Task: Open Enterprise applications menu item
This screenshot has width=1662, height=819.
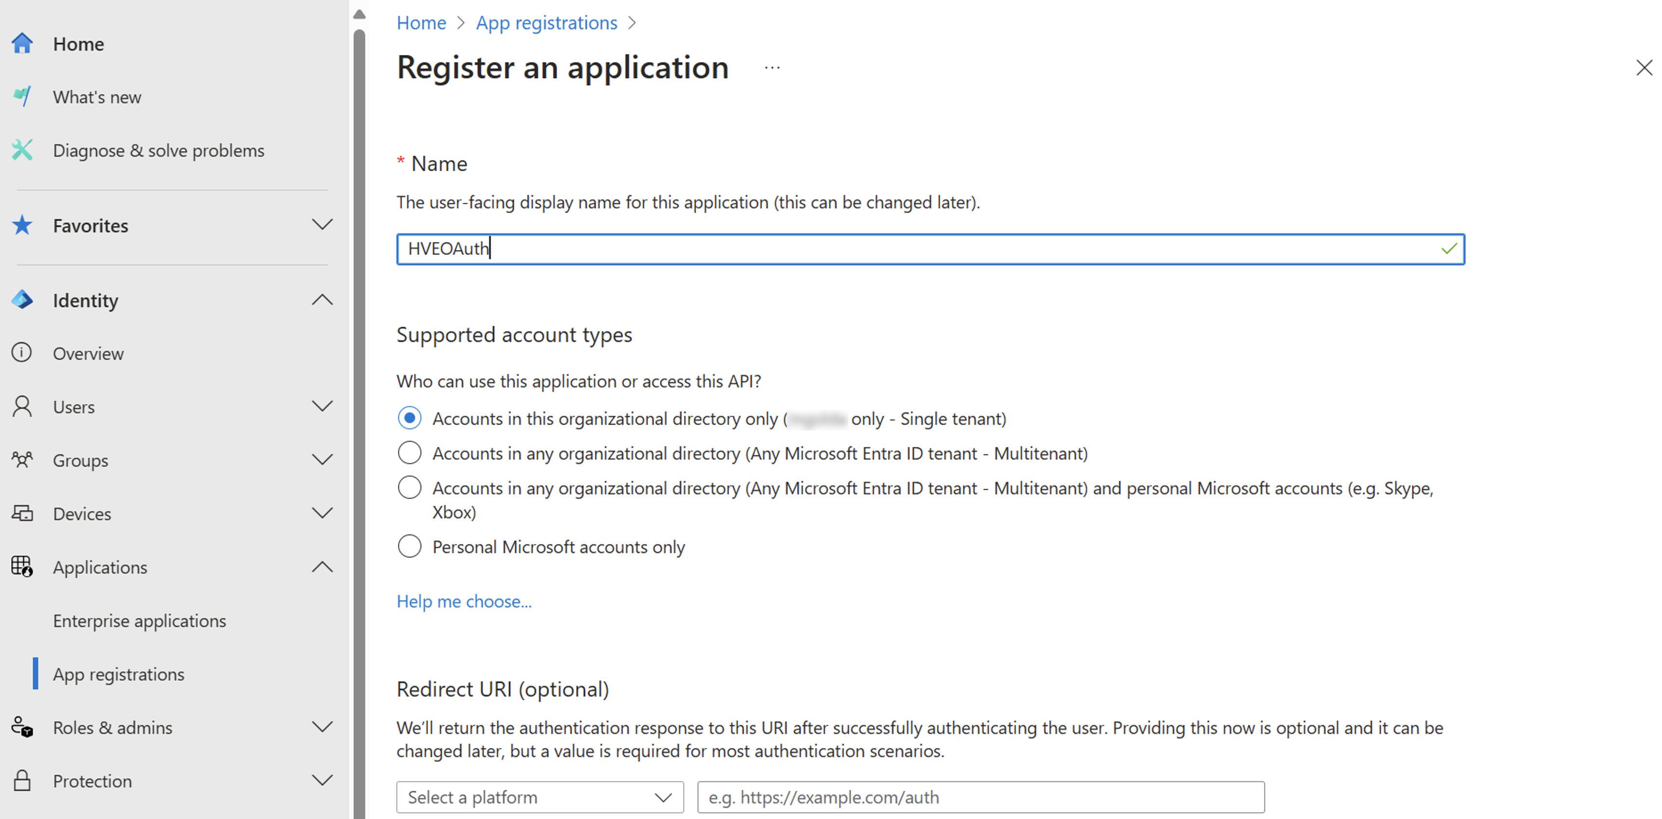Action: [139, 621]
